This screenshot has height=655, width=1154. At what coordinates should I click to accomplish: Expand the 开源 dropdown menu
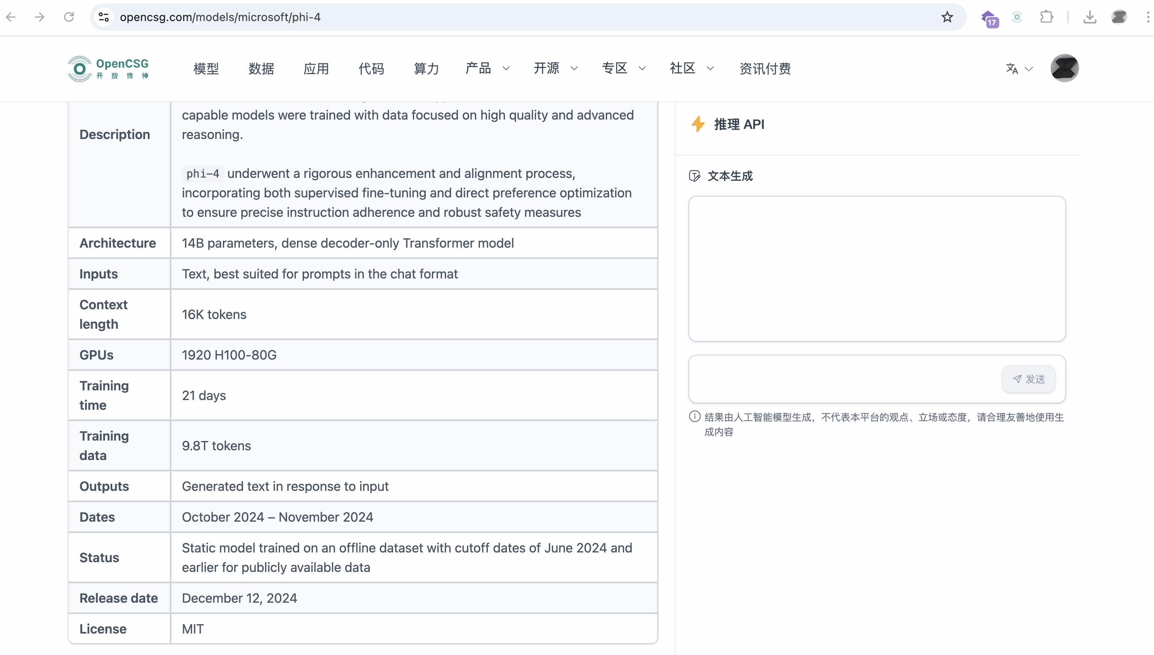(555, 68)
